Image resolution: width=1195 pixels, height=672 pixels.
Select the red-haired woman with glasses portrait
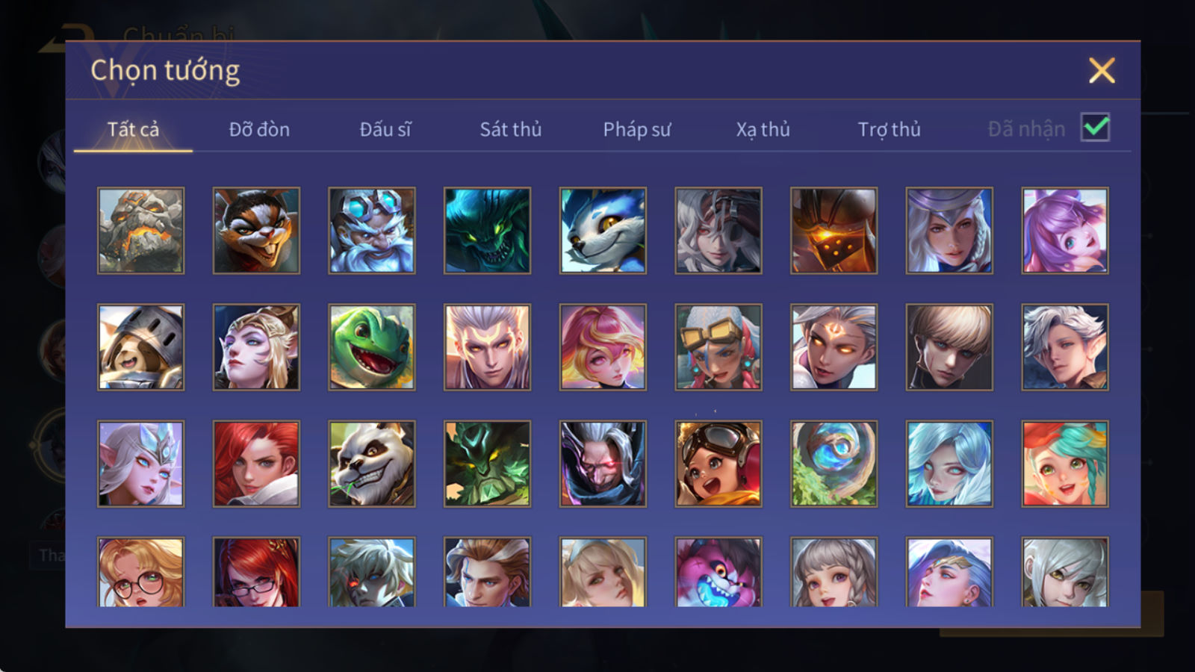(x=256, y=572)
